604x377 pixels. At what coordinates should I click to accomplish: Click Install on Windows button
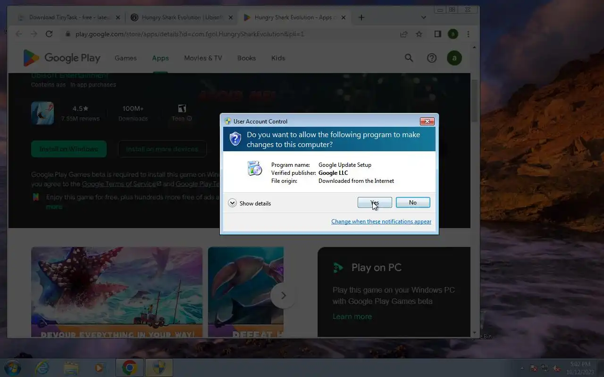click(69, 149)
